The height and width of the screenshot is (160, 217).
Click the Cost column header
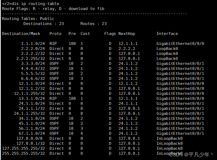click(85, 34)
